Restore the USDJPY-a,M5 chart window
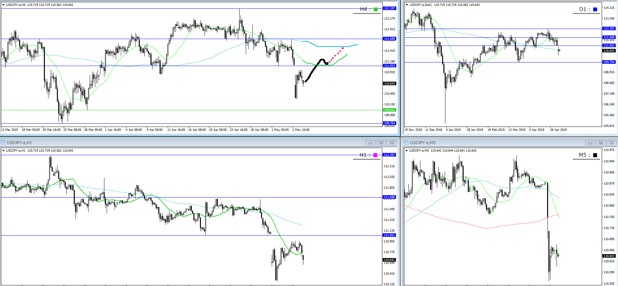Screen dimensions: 618x286 click(601, 143)
